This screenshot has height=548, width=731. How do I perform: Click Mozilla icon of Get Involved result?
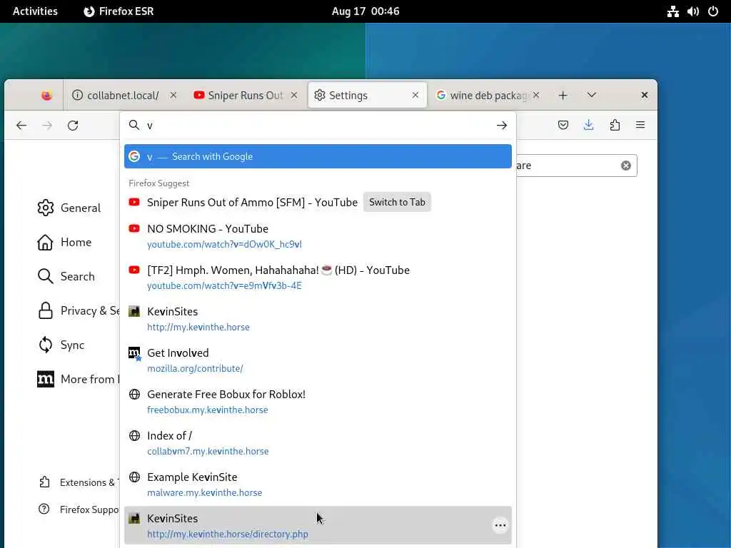134,354
